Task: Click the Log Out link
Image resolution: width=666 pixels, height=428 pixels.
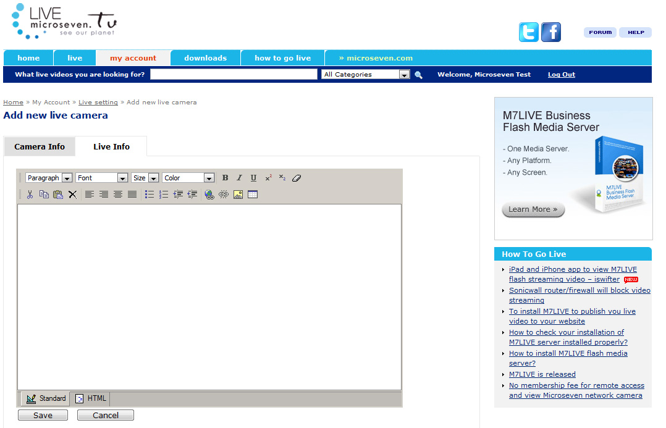Action: 562,75
